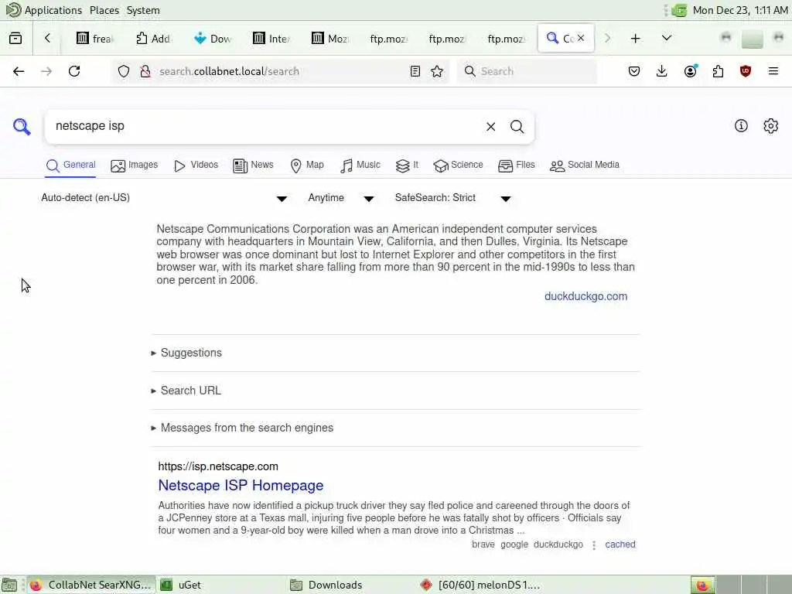Switch to the frea browser tab
This screenshot has width=792, height=594.
pos(95,39)
